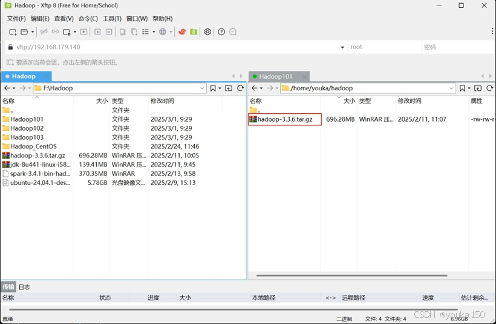Click the Reconnect link icon

pyautogui.click(x=56, y=31)
